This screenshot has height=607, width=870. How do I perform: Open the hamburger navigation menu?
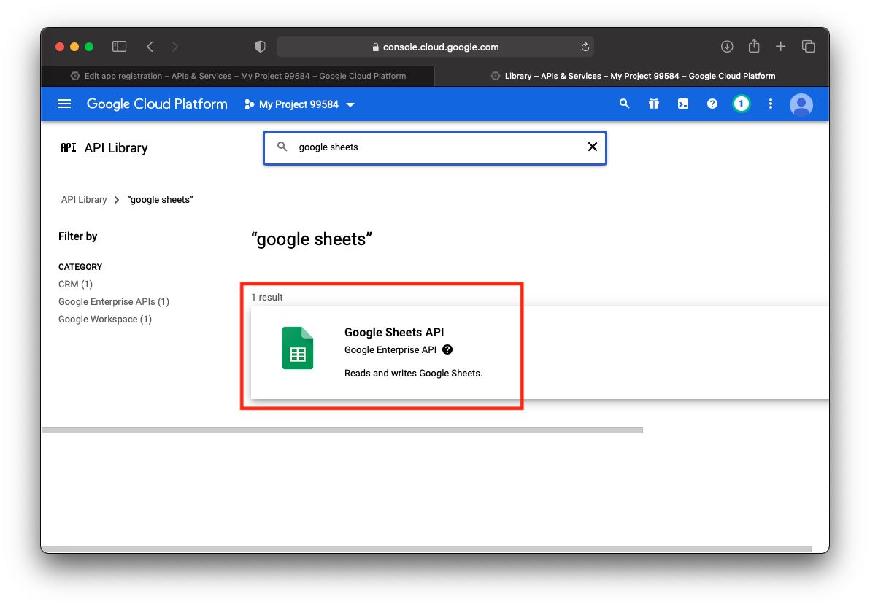pos(64,104)
